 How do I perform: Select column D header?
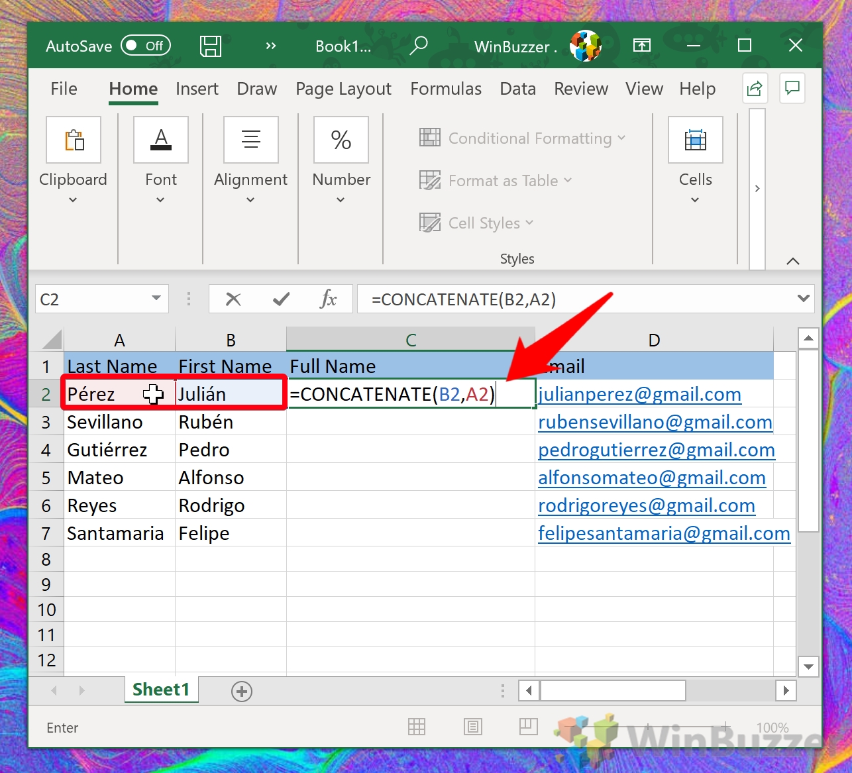[654, 340]
